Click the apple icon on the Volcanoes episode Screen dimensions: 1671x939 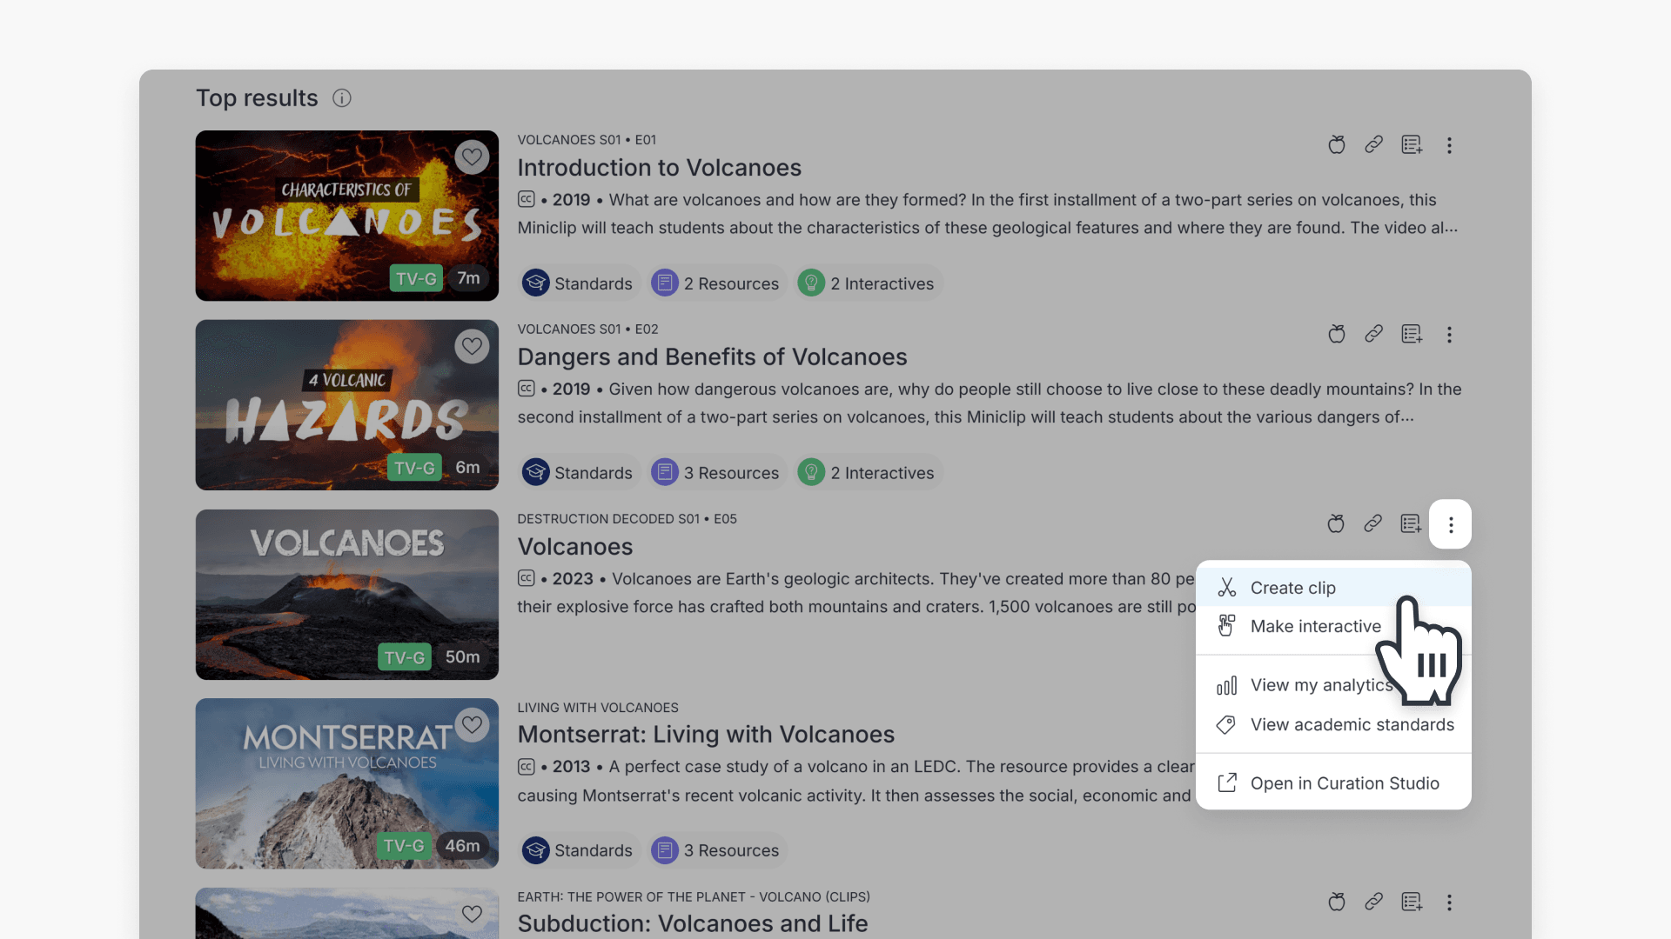[1337, 524]
